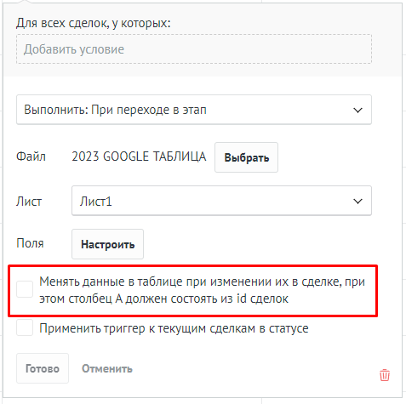Screen dimensions: 406x404
Task: Click the "Добавить условие" dashed field
Action: [194, 49]
